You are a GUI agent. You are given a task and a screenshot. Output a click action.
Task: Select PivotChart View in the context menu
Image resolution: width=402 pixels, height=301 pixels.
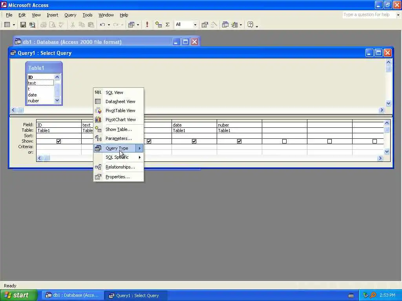(x=119, y=119)
